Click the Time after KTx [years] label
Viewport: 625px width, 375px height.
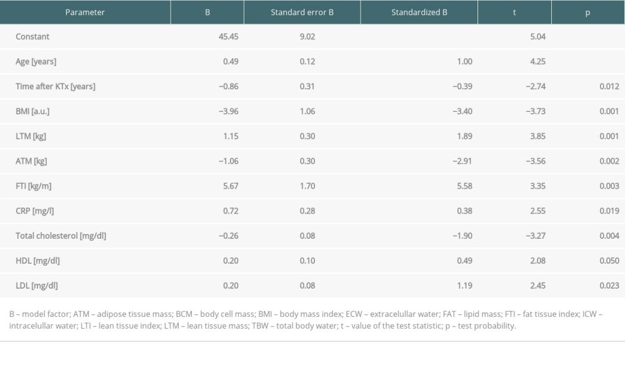click(55, 87)
